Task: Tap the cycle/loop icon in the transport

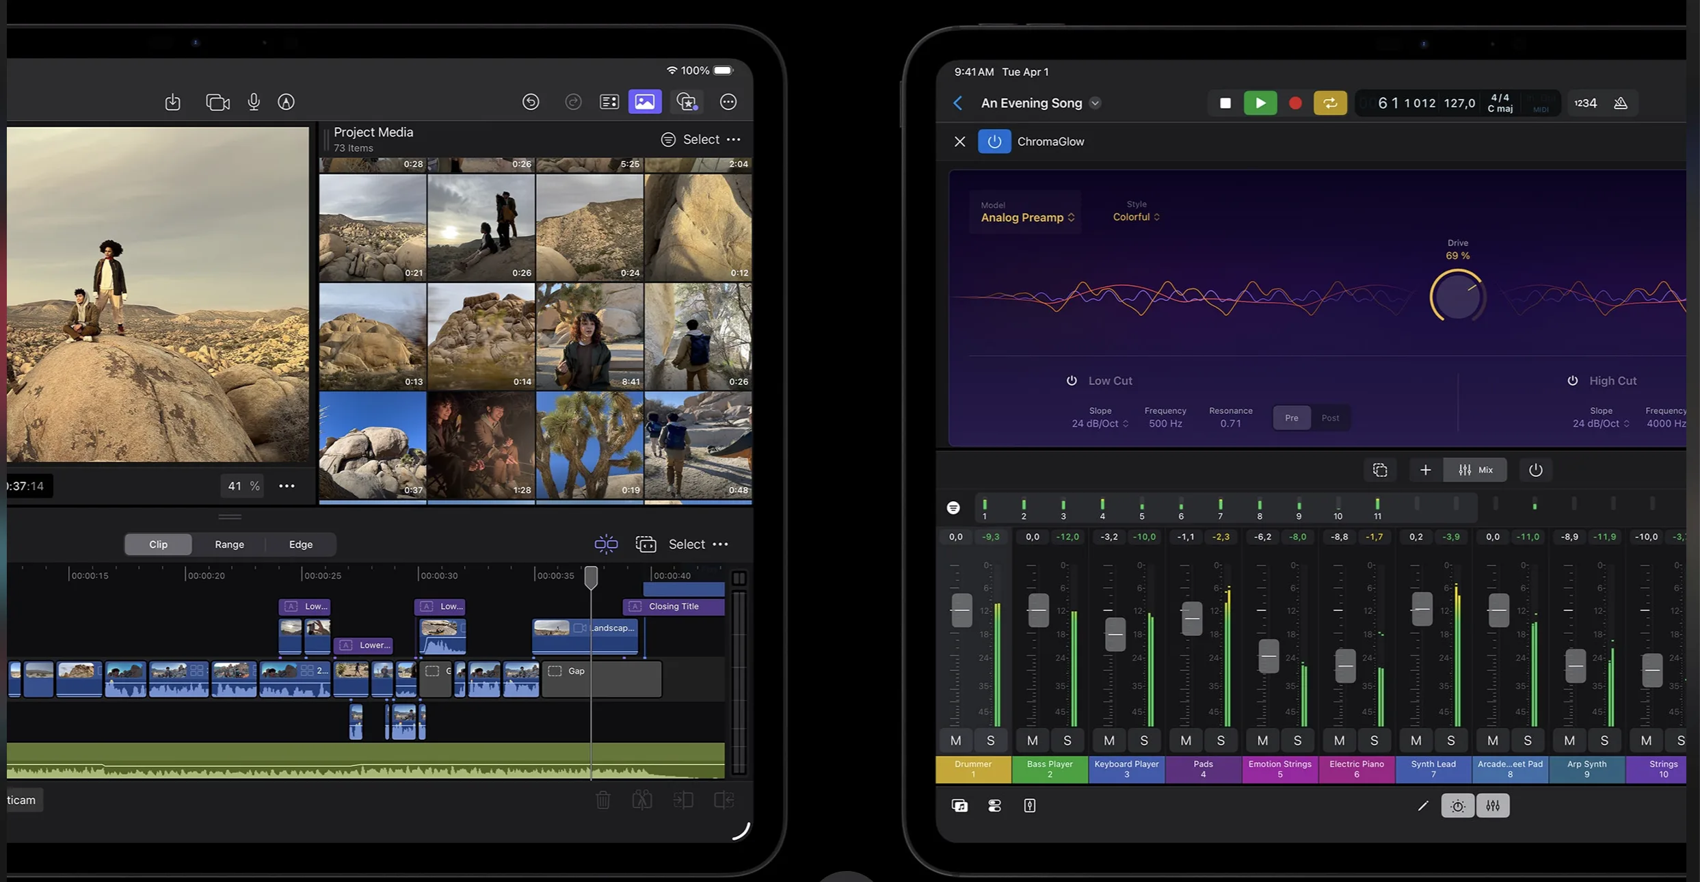Action: click(x=1329, y=103)
